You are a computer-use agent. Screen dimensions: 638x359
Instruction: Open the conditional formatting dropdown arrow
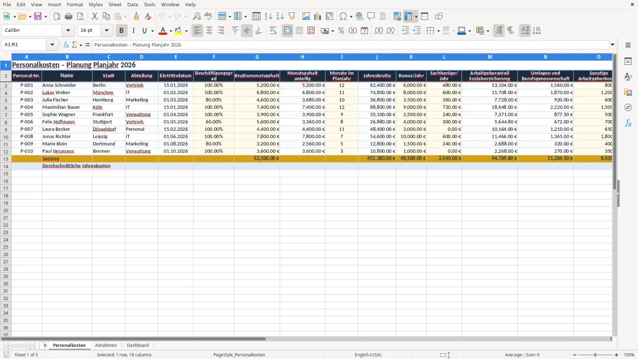(x=488, y=31)
